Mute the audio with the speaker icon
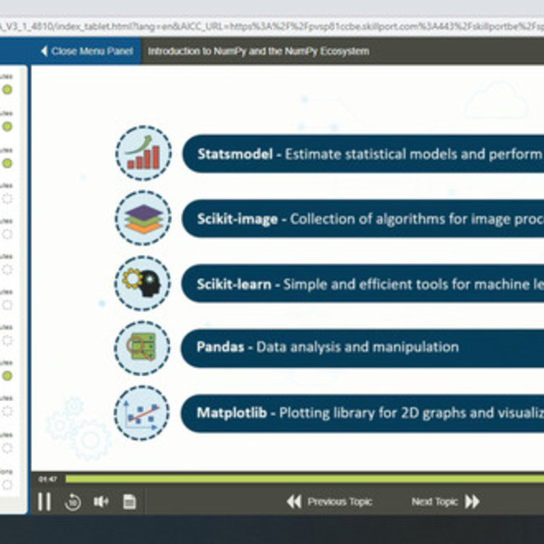Viewport: 544px width, 544px height. coord(101,502)
